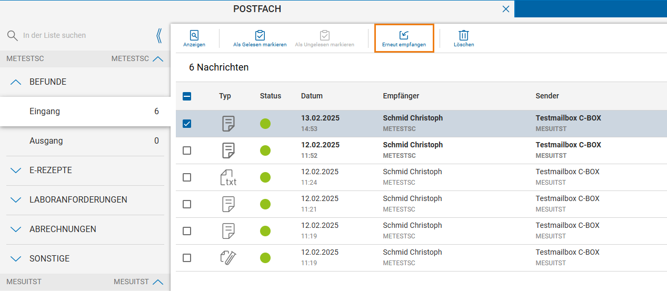Expand the SONSTIGE section

coord(16,259)
